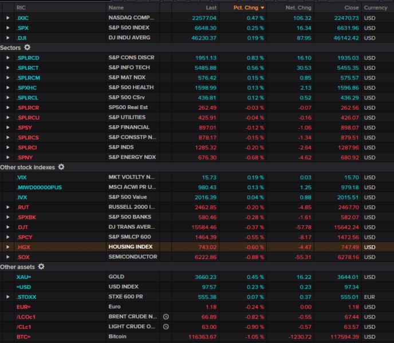Expand the .HGX housing index row
394x343 pixels.
click(8, 247)
